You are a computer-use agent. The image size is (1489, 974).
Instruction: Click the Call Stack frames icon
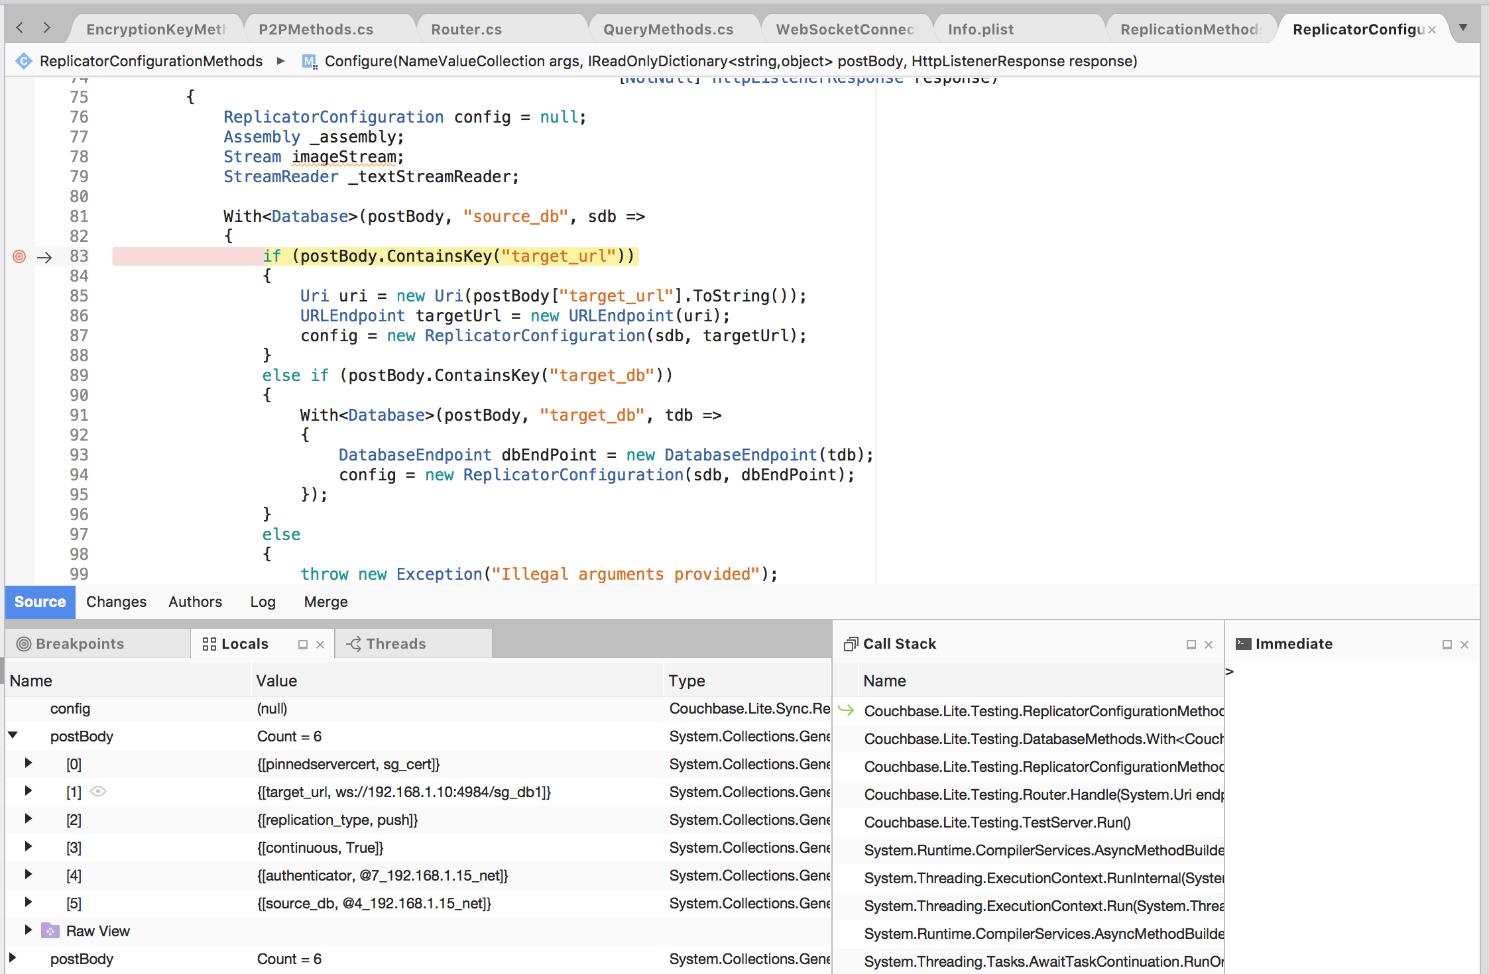[851, 643]
